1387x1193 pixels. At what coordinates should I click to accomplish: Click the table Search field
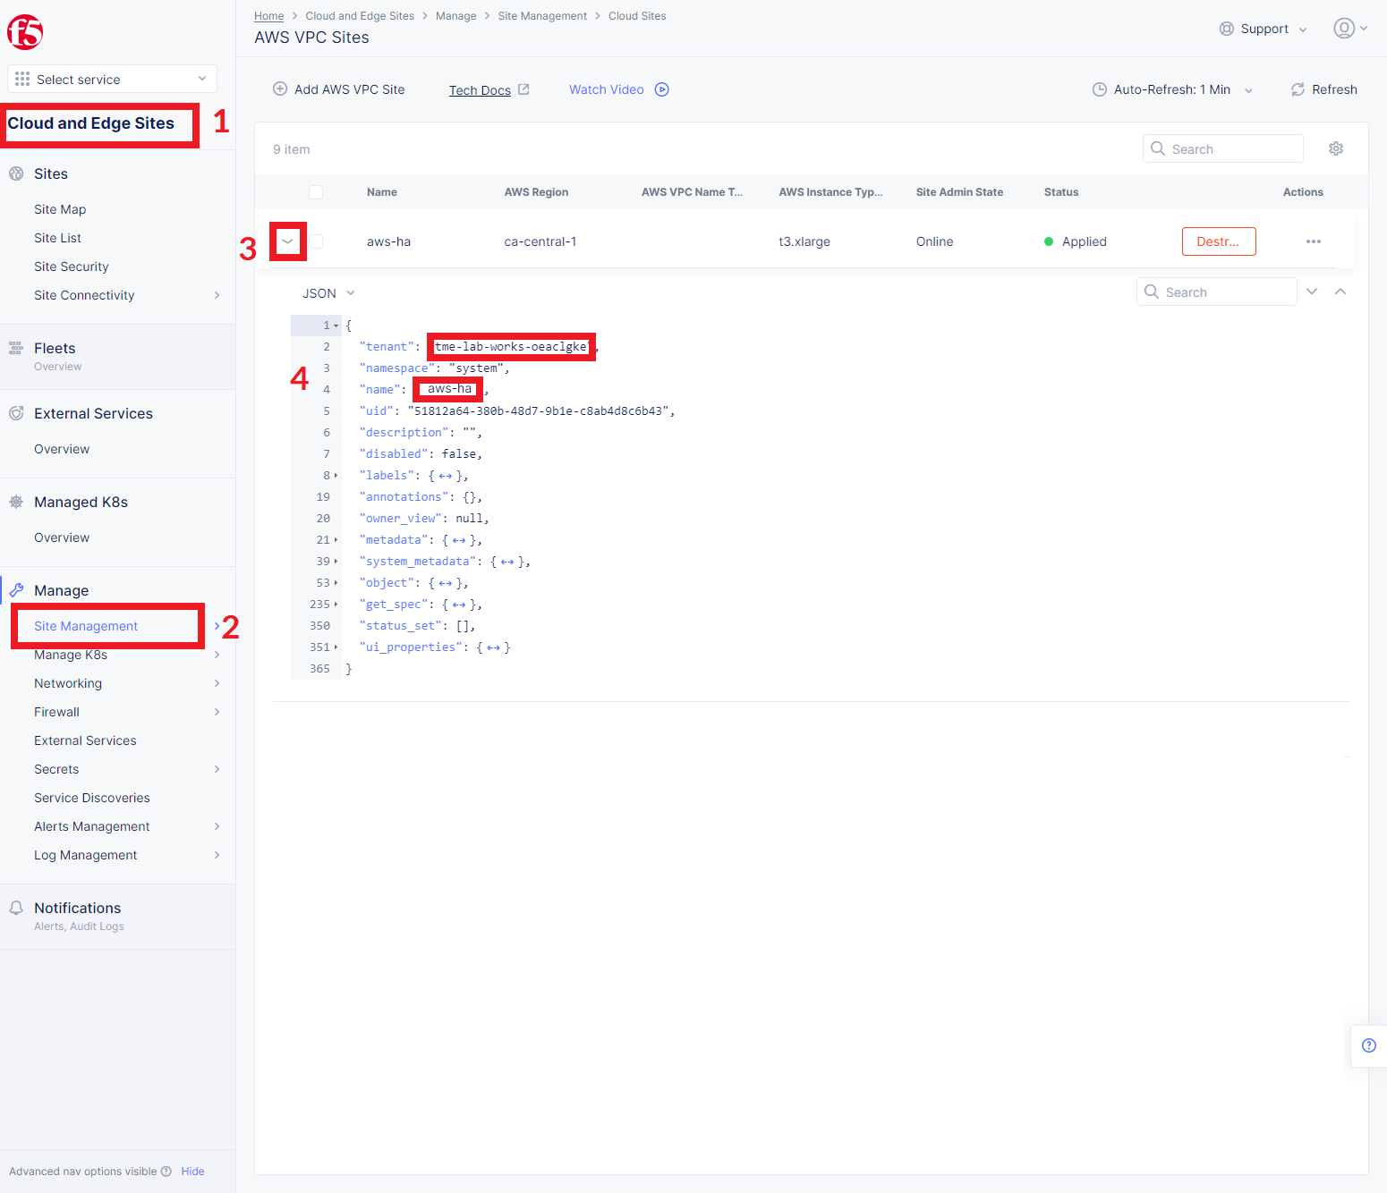[x=1222, y=148]
